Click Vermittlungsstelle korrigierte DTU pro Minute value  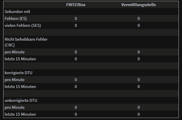[x=139, y=80]
